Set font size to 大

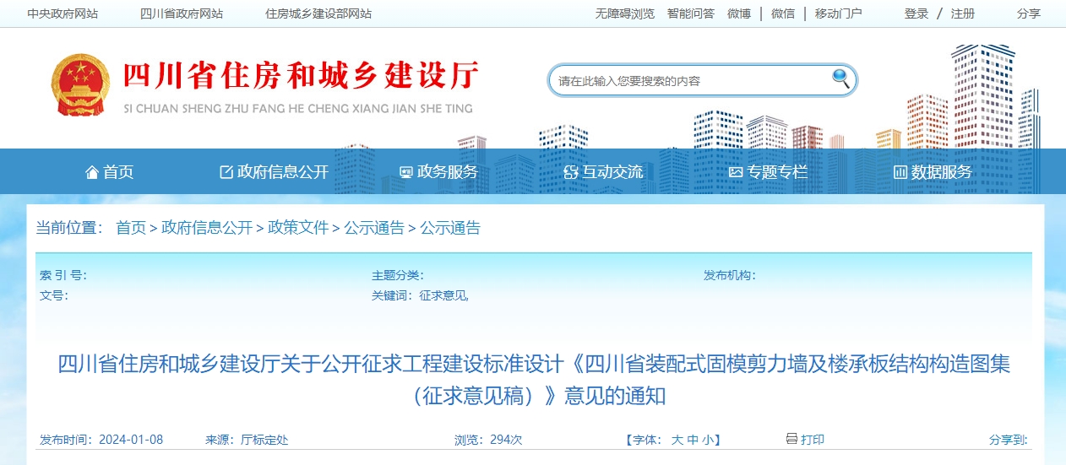pos(677,440)
